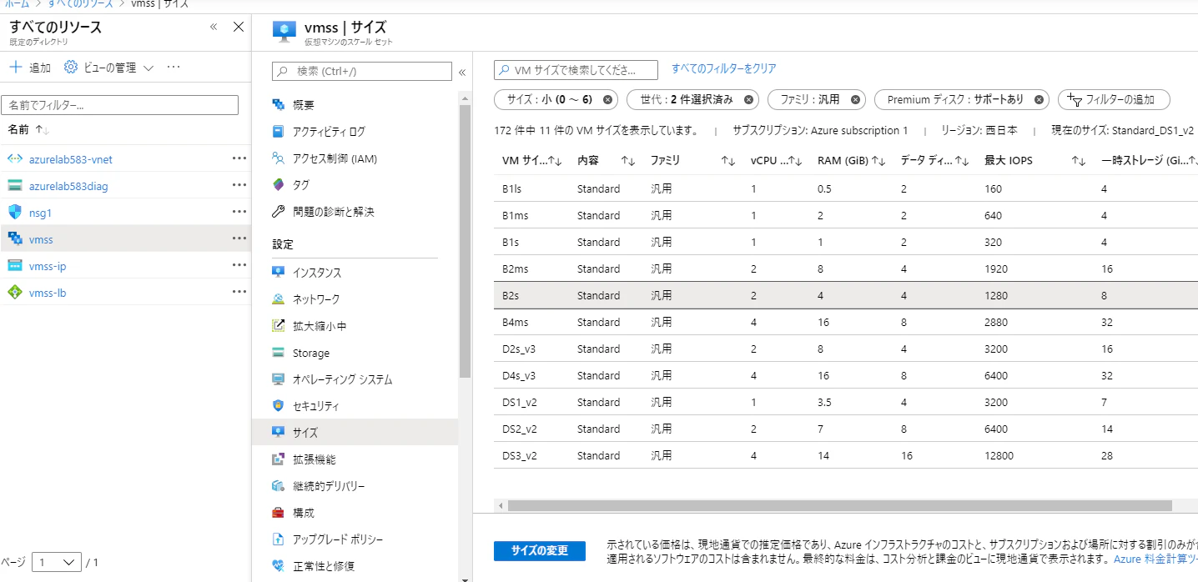Image resolution: width=1198 pixels, height=582 pixels.
Task: Click the 継続的デリバリー icon
Action: pyautogui.click(x=279, y=486)
